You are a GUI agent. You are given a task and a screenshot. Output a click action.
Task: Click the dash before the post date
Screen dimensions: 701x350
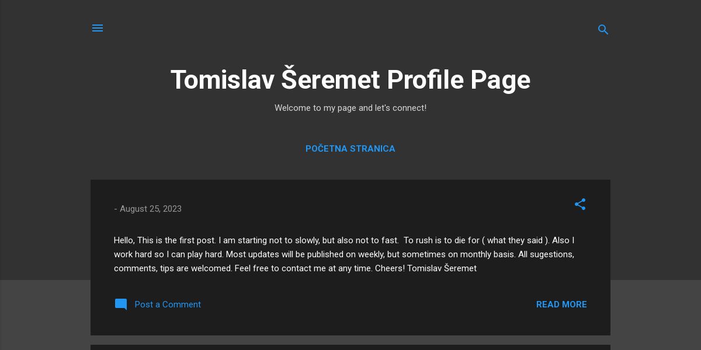coord(116,209)
